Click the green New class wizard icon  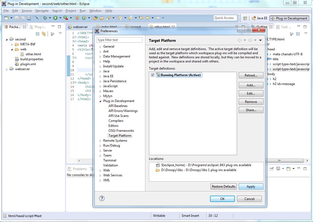coord(84,18)
